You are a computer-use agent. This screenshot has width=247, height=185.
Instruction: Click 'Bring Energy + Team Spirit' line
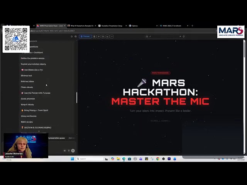pos(35,110)
